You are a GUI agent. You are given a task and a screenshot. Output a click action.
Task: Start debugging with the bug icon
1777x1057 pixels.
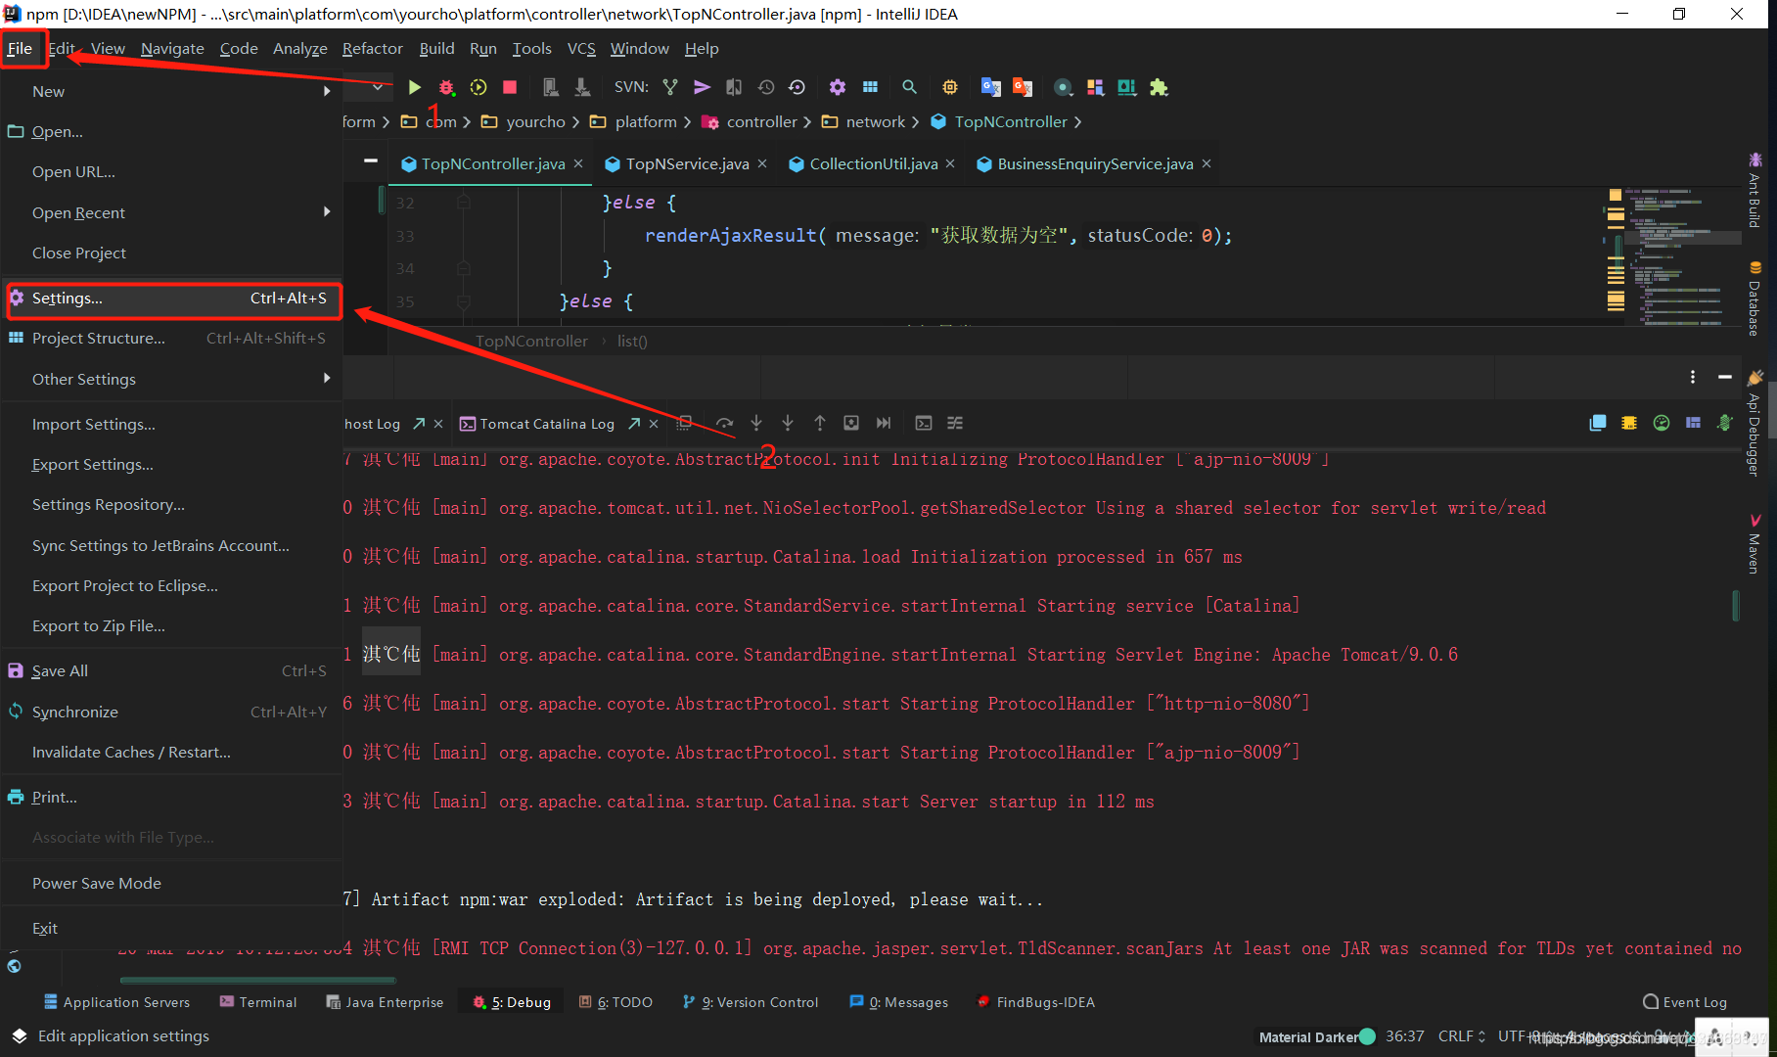(x=446, y=87)
